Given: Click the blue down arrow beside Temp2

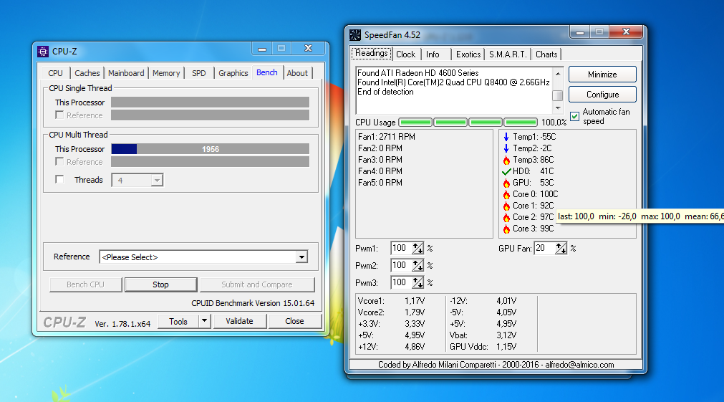Looking at the screenshot, I should (x=506, y=148).
